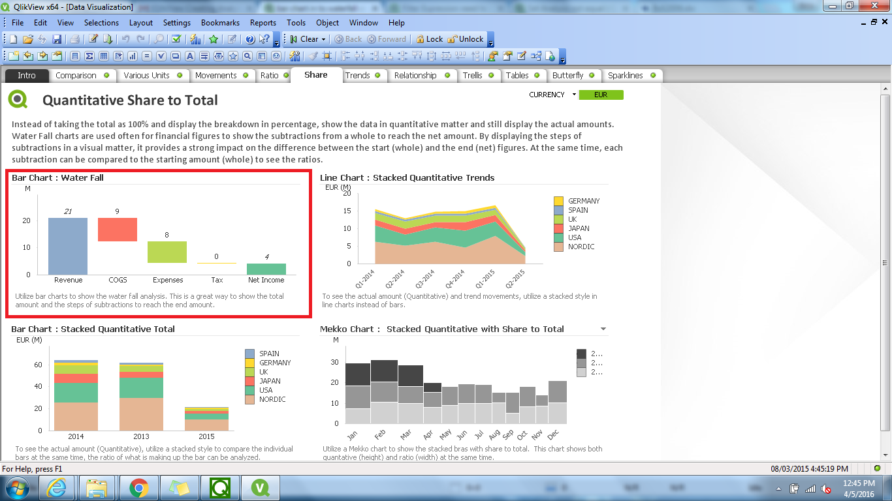892x501 pixels.
Task: Switch to the Comparison tab
Action: click(x=84, y=75)
